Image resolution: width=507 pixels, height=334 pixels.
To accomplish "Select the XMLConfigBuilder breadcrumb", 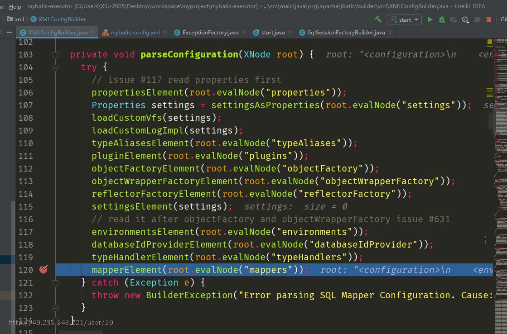I will 58,19.
